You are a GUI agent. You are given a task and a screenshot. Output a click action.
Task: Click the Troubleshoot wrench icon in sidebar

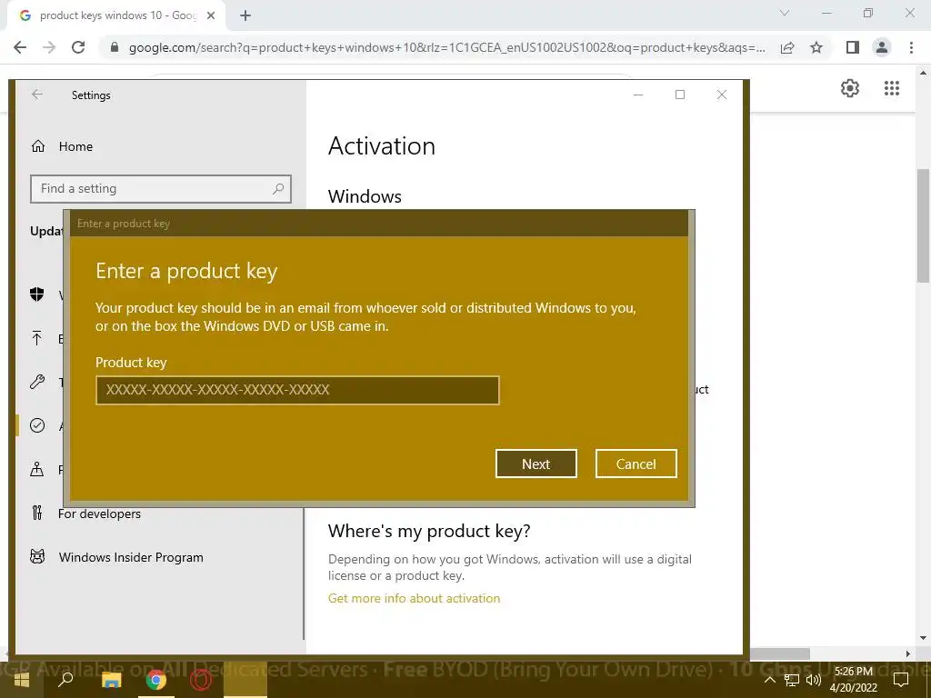coord(37,382)
